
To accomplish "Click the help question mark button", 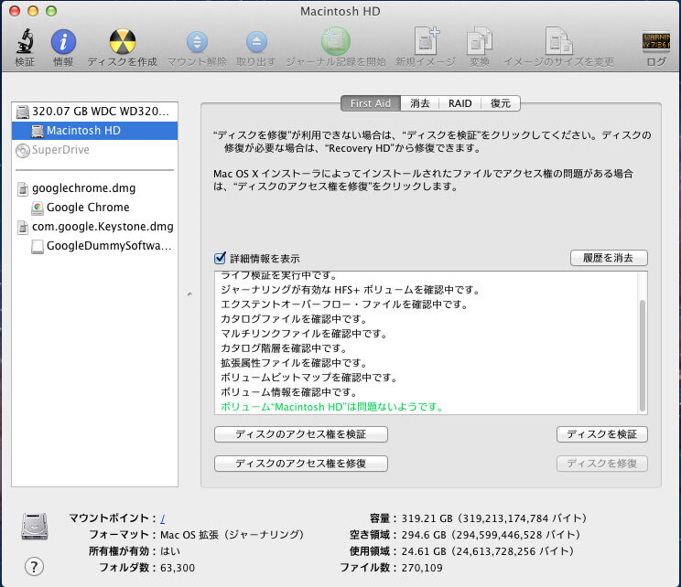I will 35,567.
